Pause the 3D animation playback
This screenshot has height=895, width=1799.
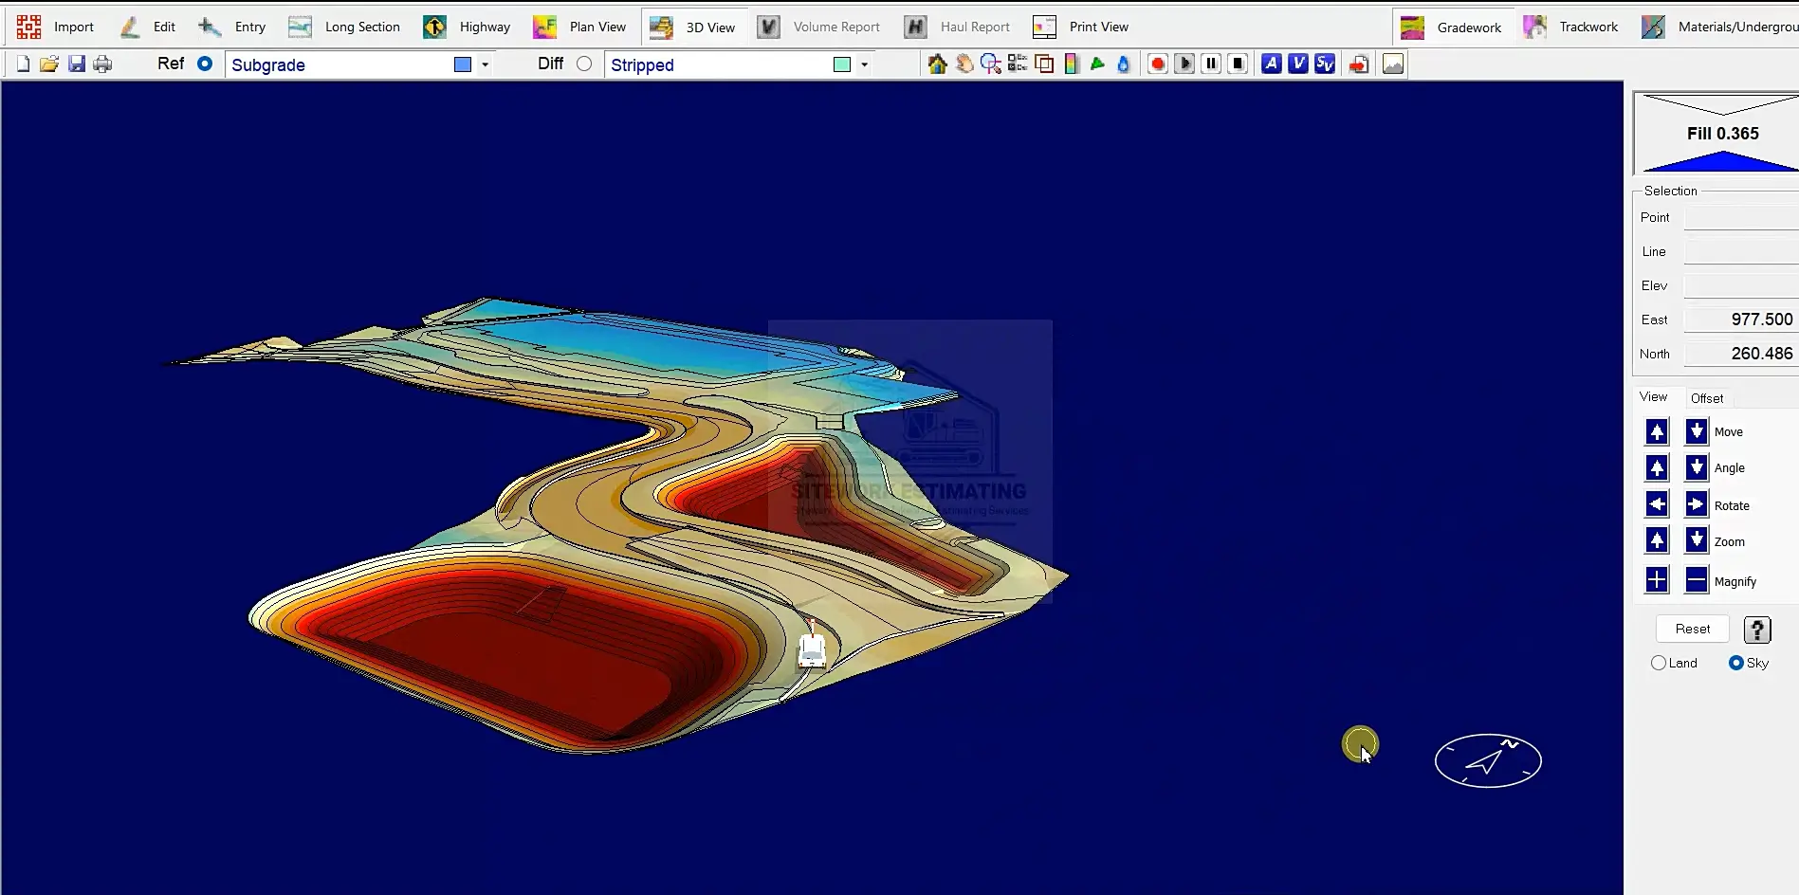1211,64
